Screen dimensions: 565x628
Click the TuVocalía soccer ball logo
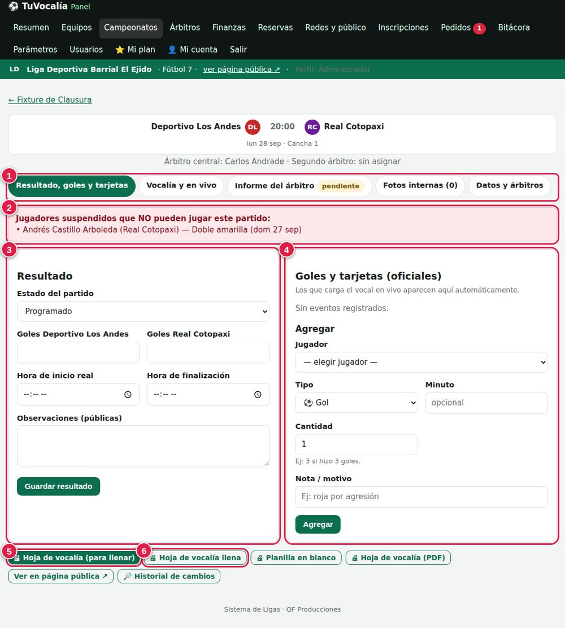(14, 6)
